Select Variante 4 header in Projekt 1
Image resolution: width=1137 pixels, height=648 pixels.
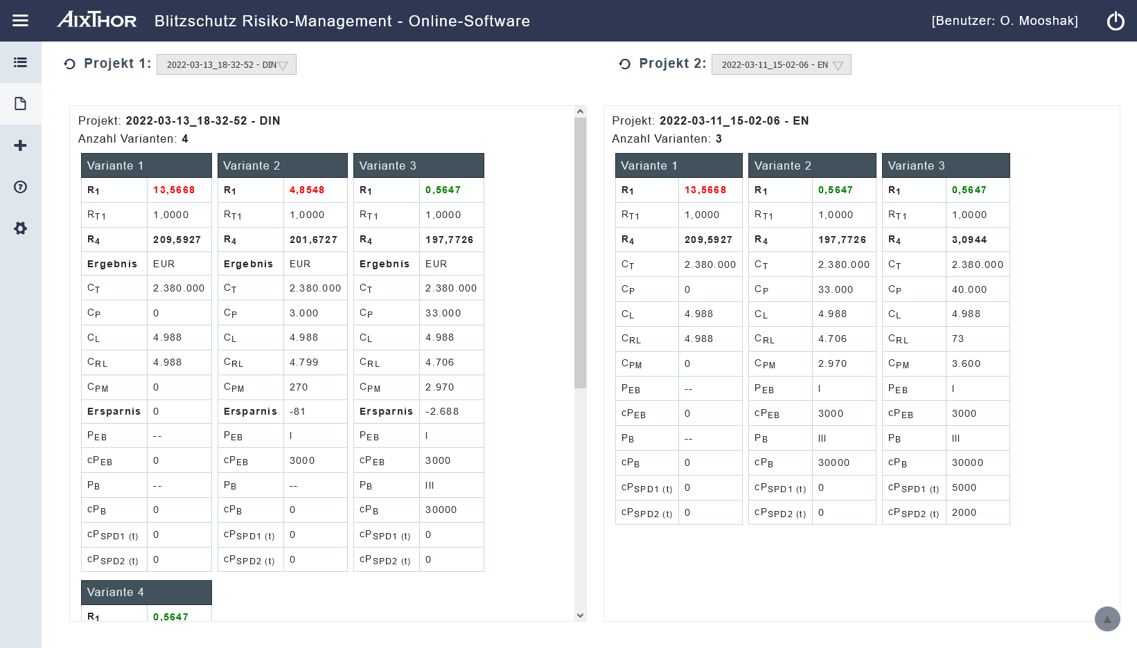146,592
